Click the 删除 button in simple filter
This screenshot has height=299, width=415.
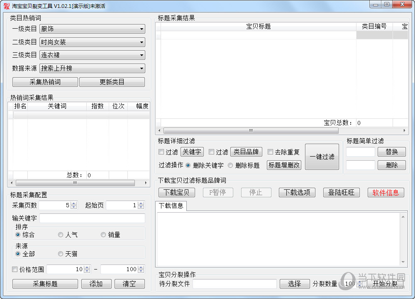(x=392, y=165)
